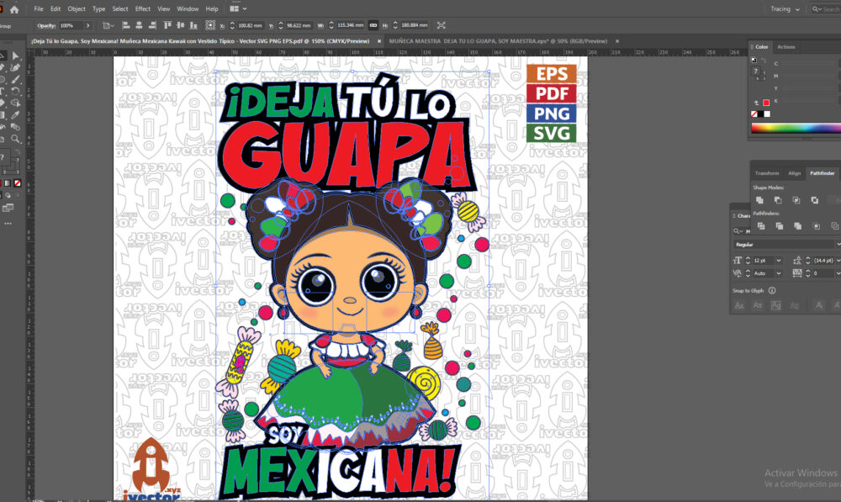Select the Curvature tool
Image resolution: width=841 pixels, height=502 pixels.
[x=15, y=67]
